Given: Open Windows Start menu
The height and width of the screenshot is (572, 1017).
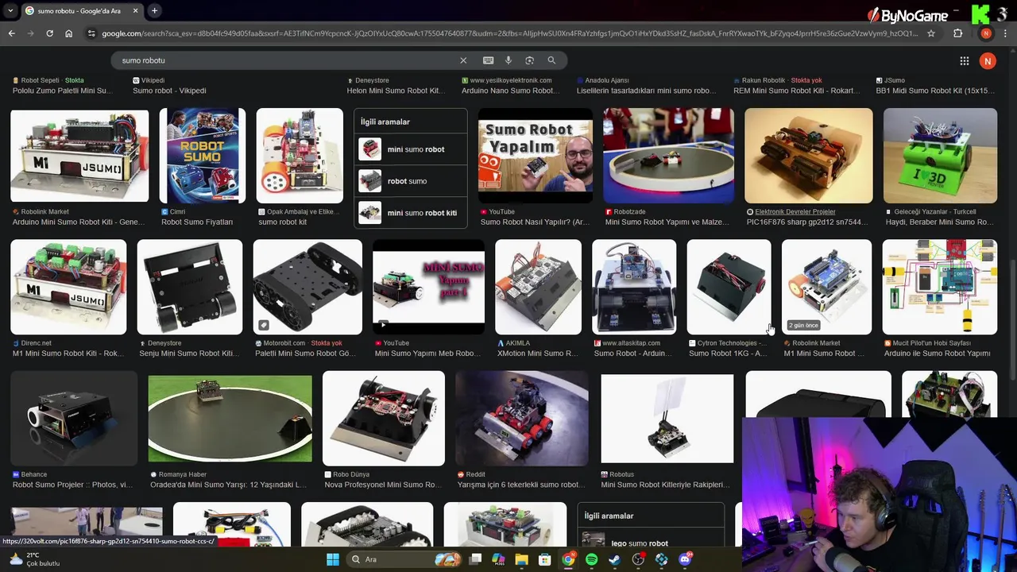Looking at the screenshot, I should coord(333,559).
